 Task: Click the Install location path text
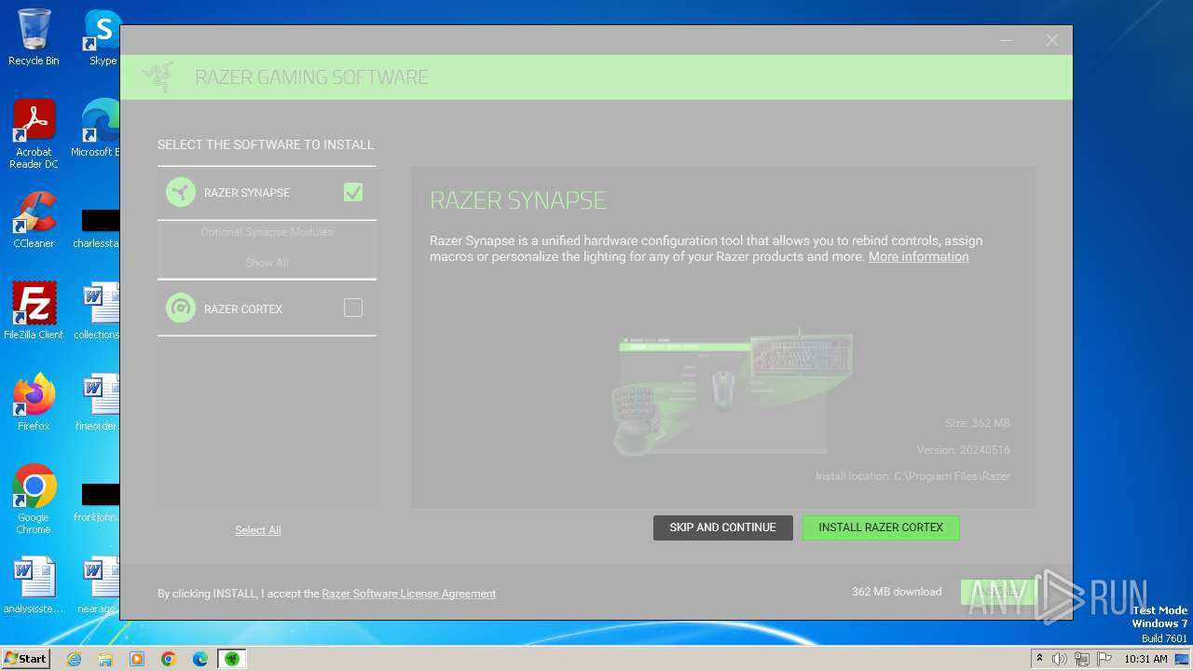(912, 476)
